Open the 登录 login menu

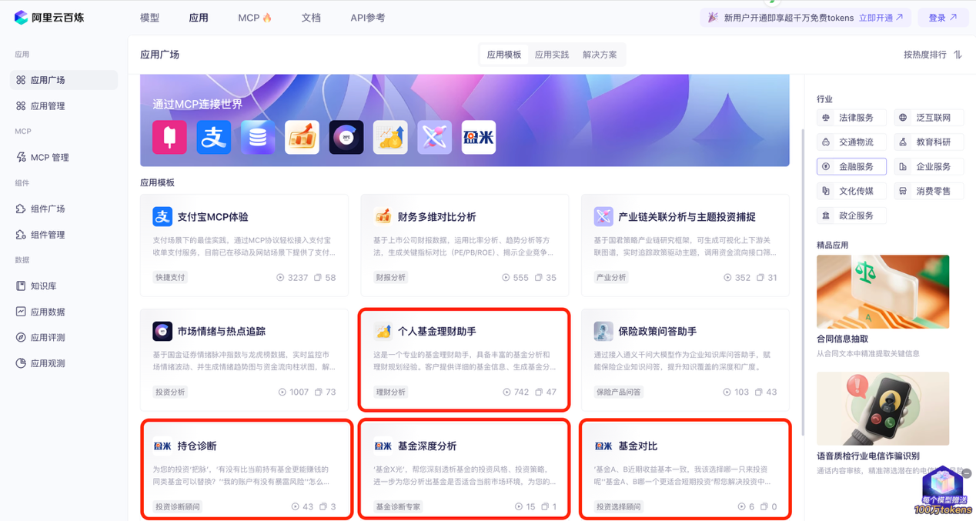point(942,18)
